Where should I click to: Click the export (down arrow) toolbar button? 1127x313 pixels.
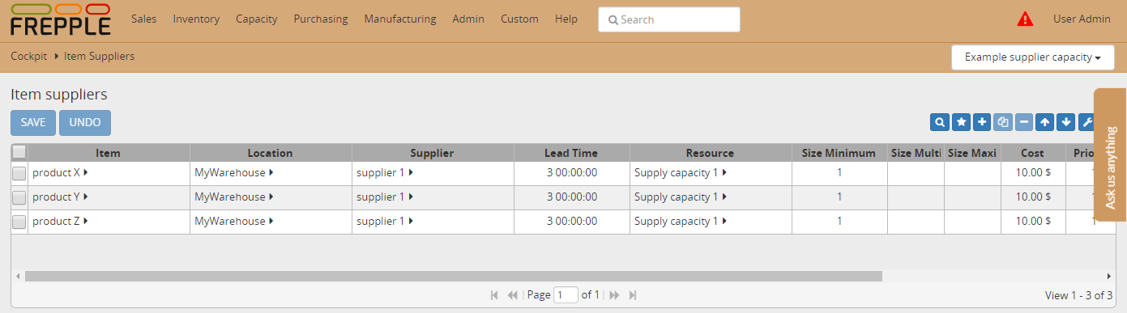coord(1066,122)
